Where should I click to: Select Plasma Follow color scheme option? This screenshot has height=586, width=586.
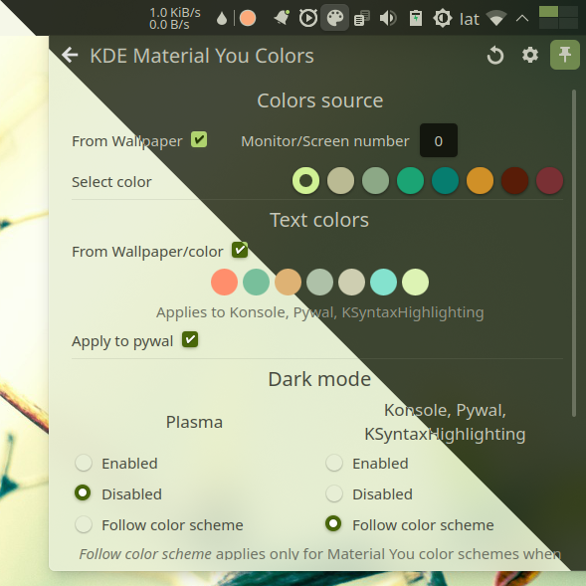tap(83, 524)
